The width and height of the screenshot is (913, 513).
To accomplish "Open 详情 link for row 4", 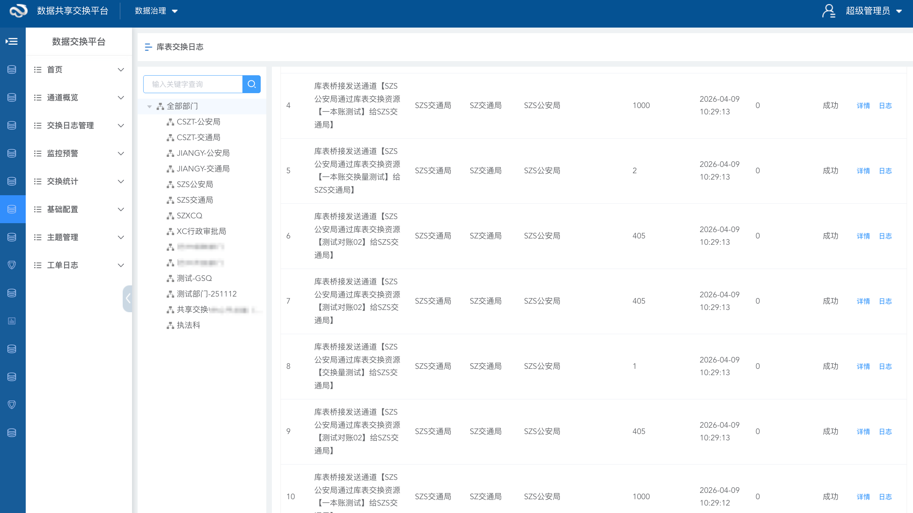I will point(863,106).
